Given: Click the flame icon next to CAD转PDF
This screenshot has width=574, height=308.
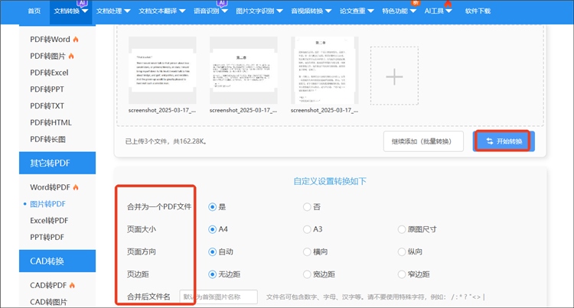Looking at the screenshot, I should point(72,285).
